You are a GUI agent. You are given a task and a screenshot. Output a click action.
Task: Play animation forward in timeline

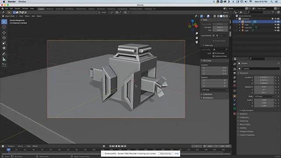(119, 146)
